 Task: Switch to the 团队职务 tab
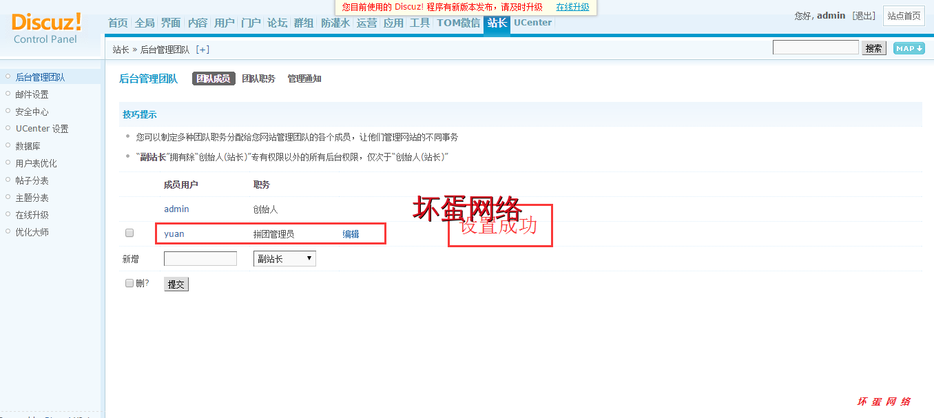pos(258,79)
